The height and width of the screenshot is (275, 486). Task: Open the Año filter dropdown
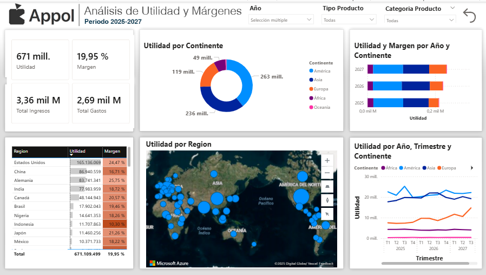pos(281,20)
